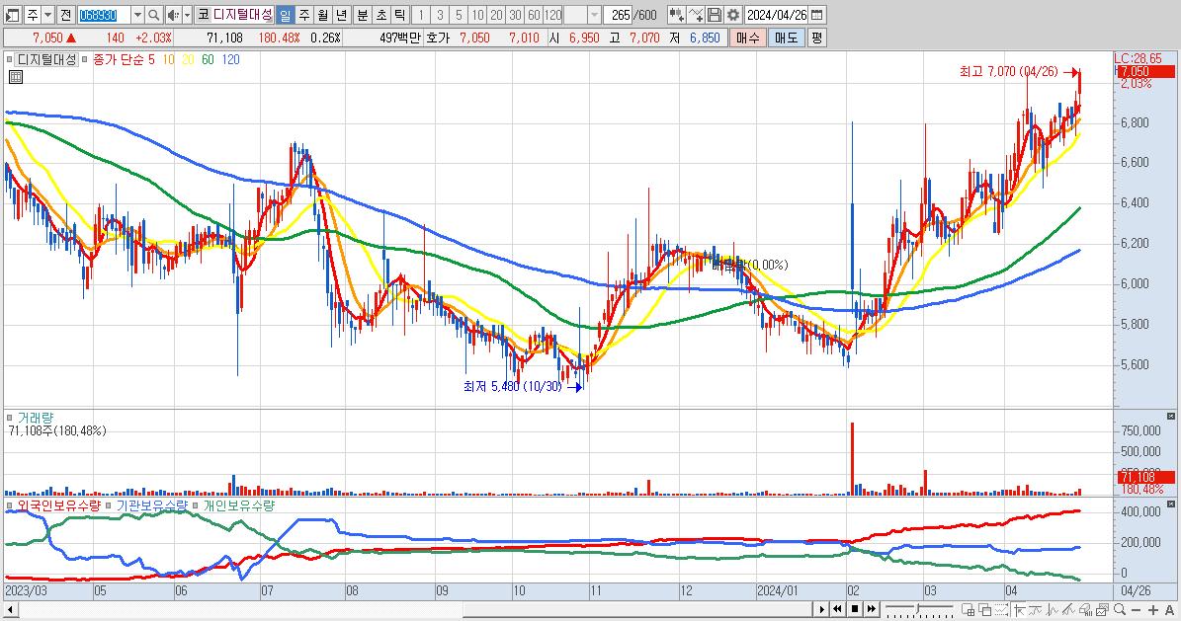Select the weekly 주 period toggle

click(303, 15)
